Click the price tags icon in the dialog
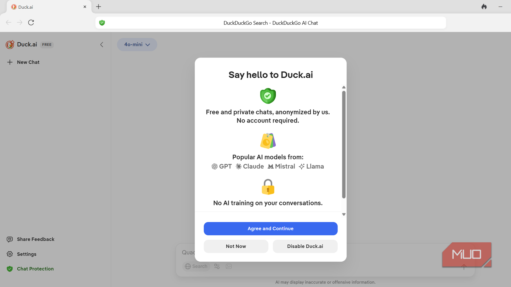The width and height of the screenshot is (511, 287). coord(268,141)
